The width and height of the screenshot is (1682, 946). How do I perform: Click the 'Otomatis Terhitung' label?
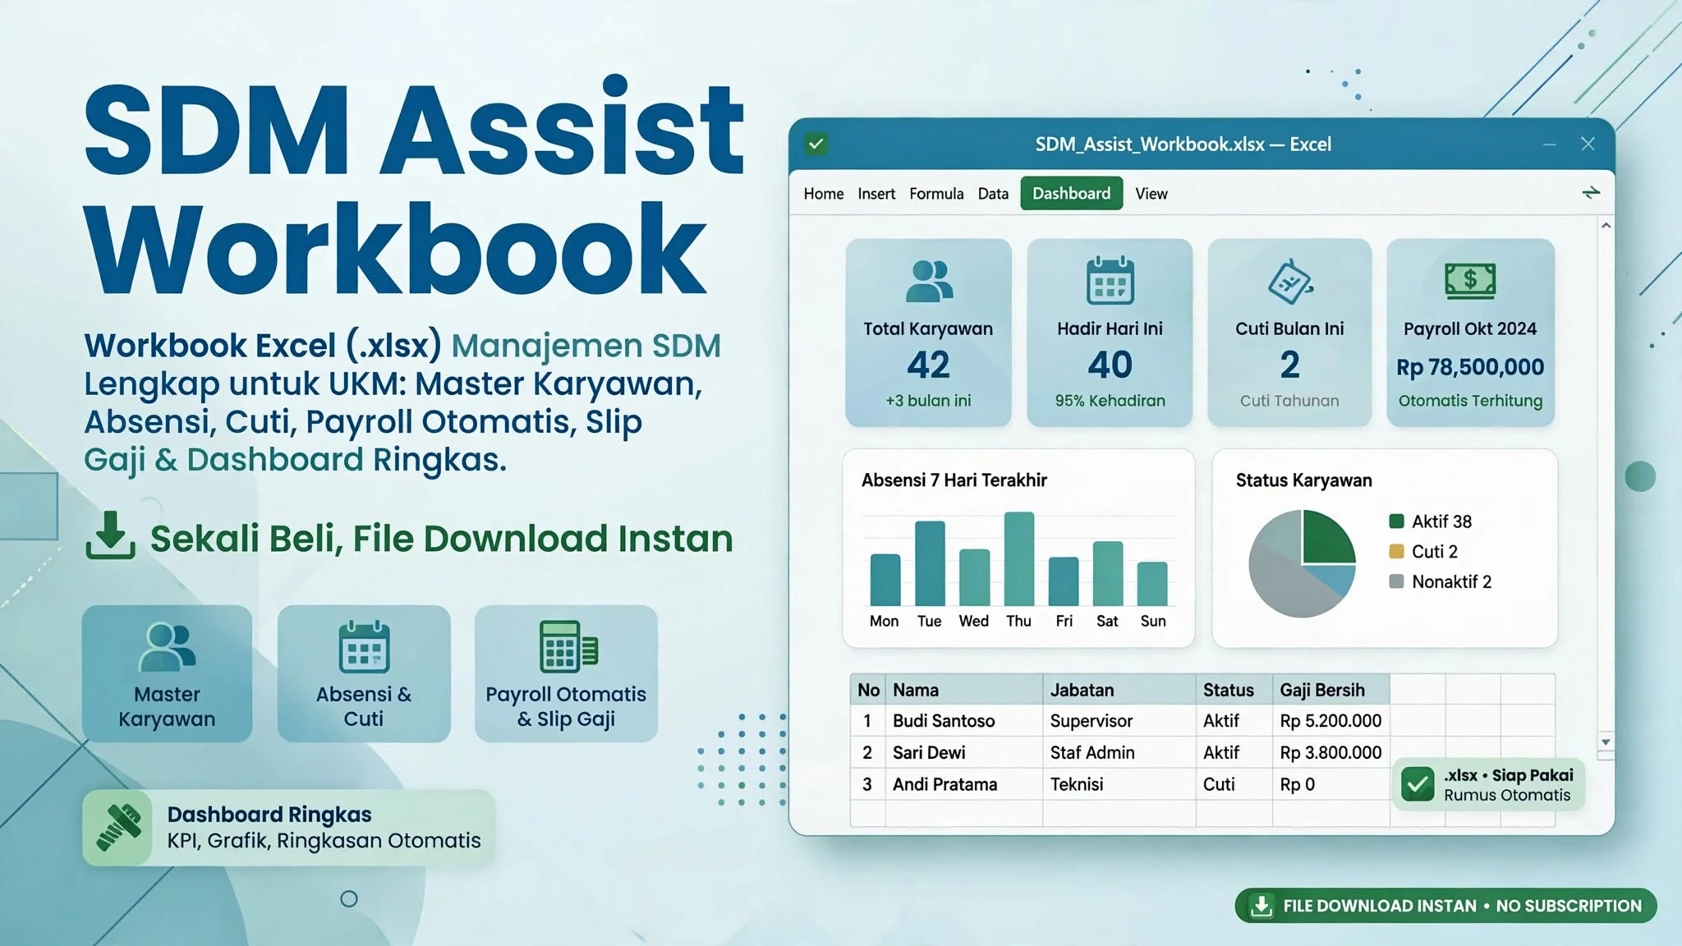[1470, 401]
